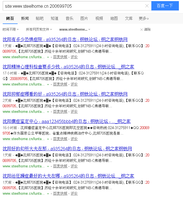This screenshot has width=183, height=198.
Task: Open result 沈阳抑郁症哪看的好
Action: click(65, 94)
